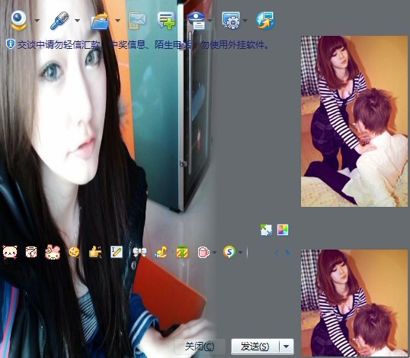Open the dropdown next to the webcam icon
This screenshot has height=358, width=410.
click(x=37, y=20)
